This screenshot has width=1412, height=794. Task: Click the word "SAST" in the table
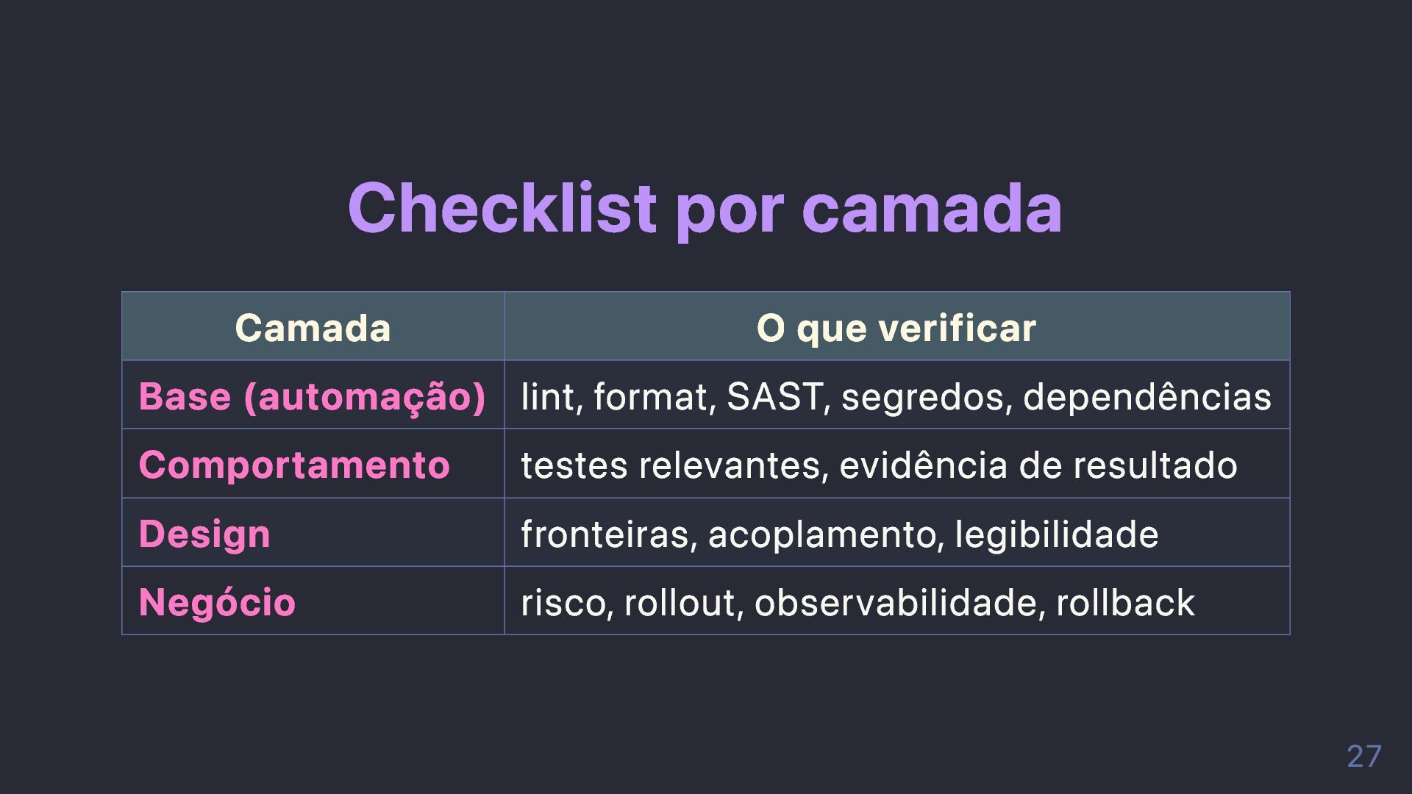[x=774, y=396]
